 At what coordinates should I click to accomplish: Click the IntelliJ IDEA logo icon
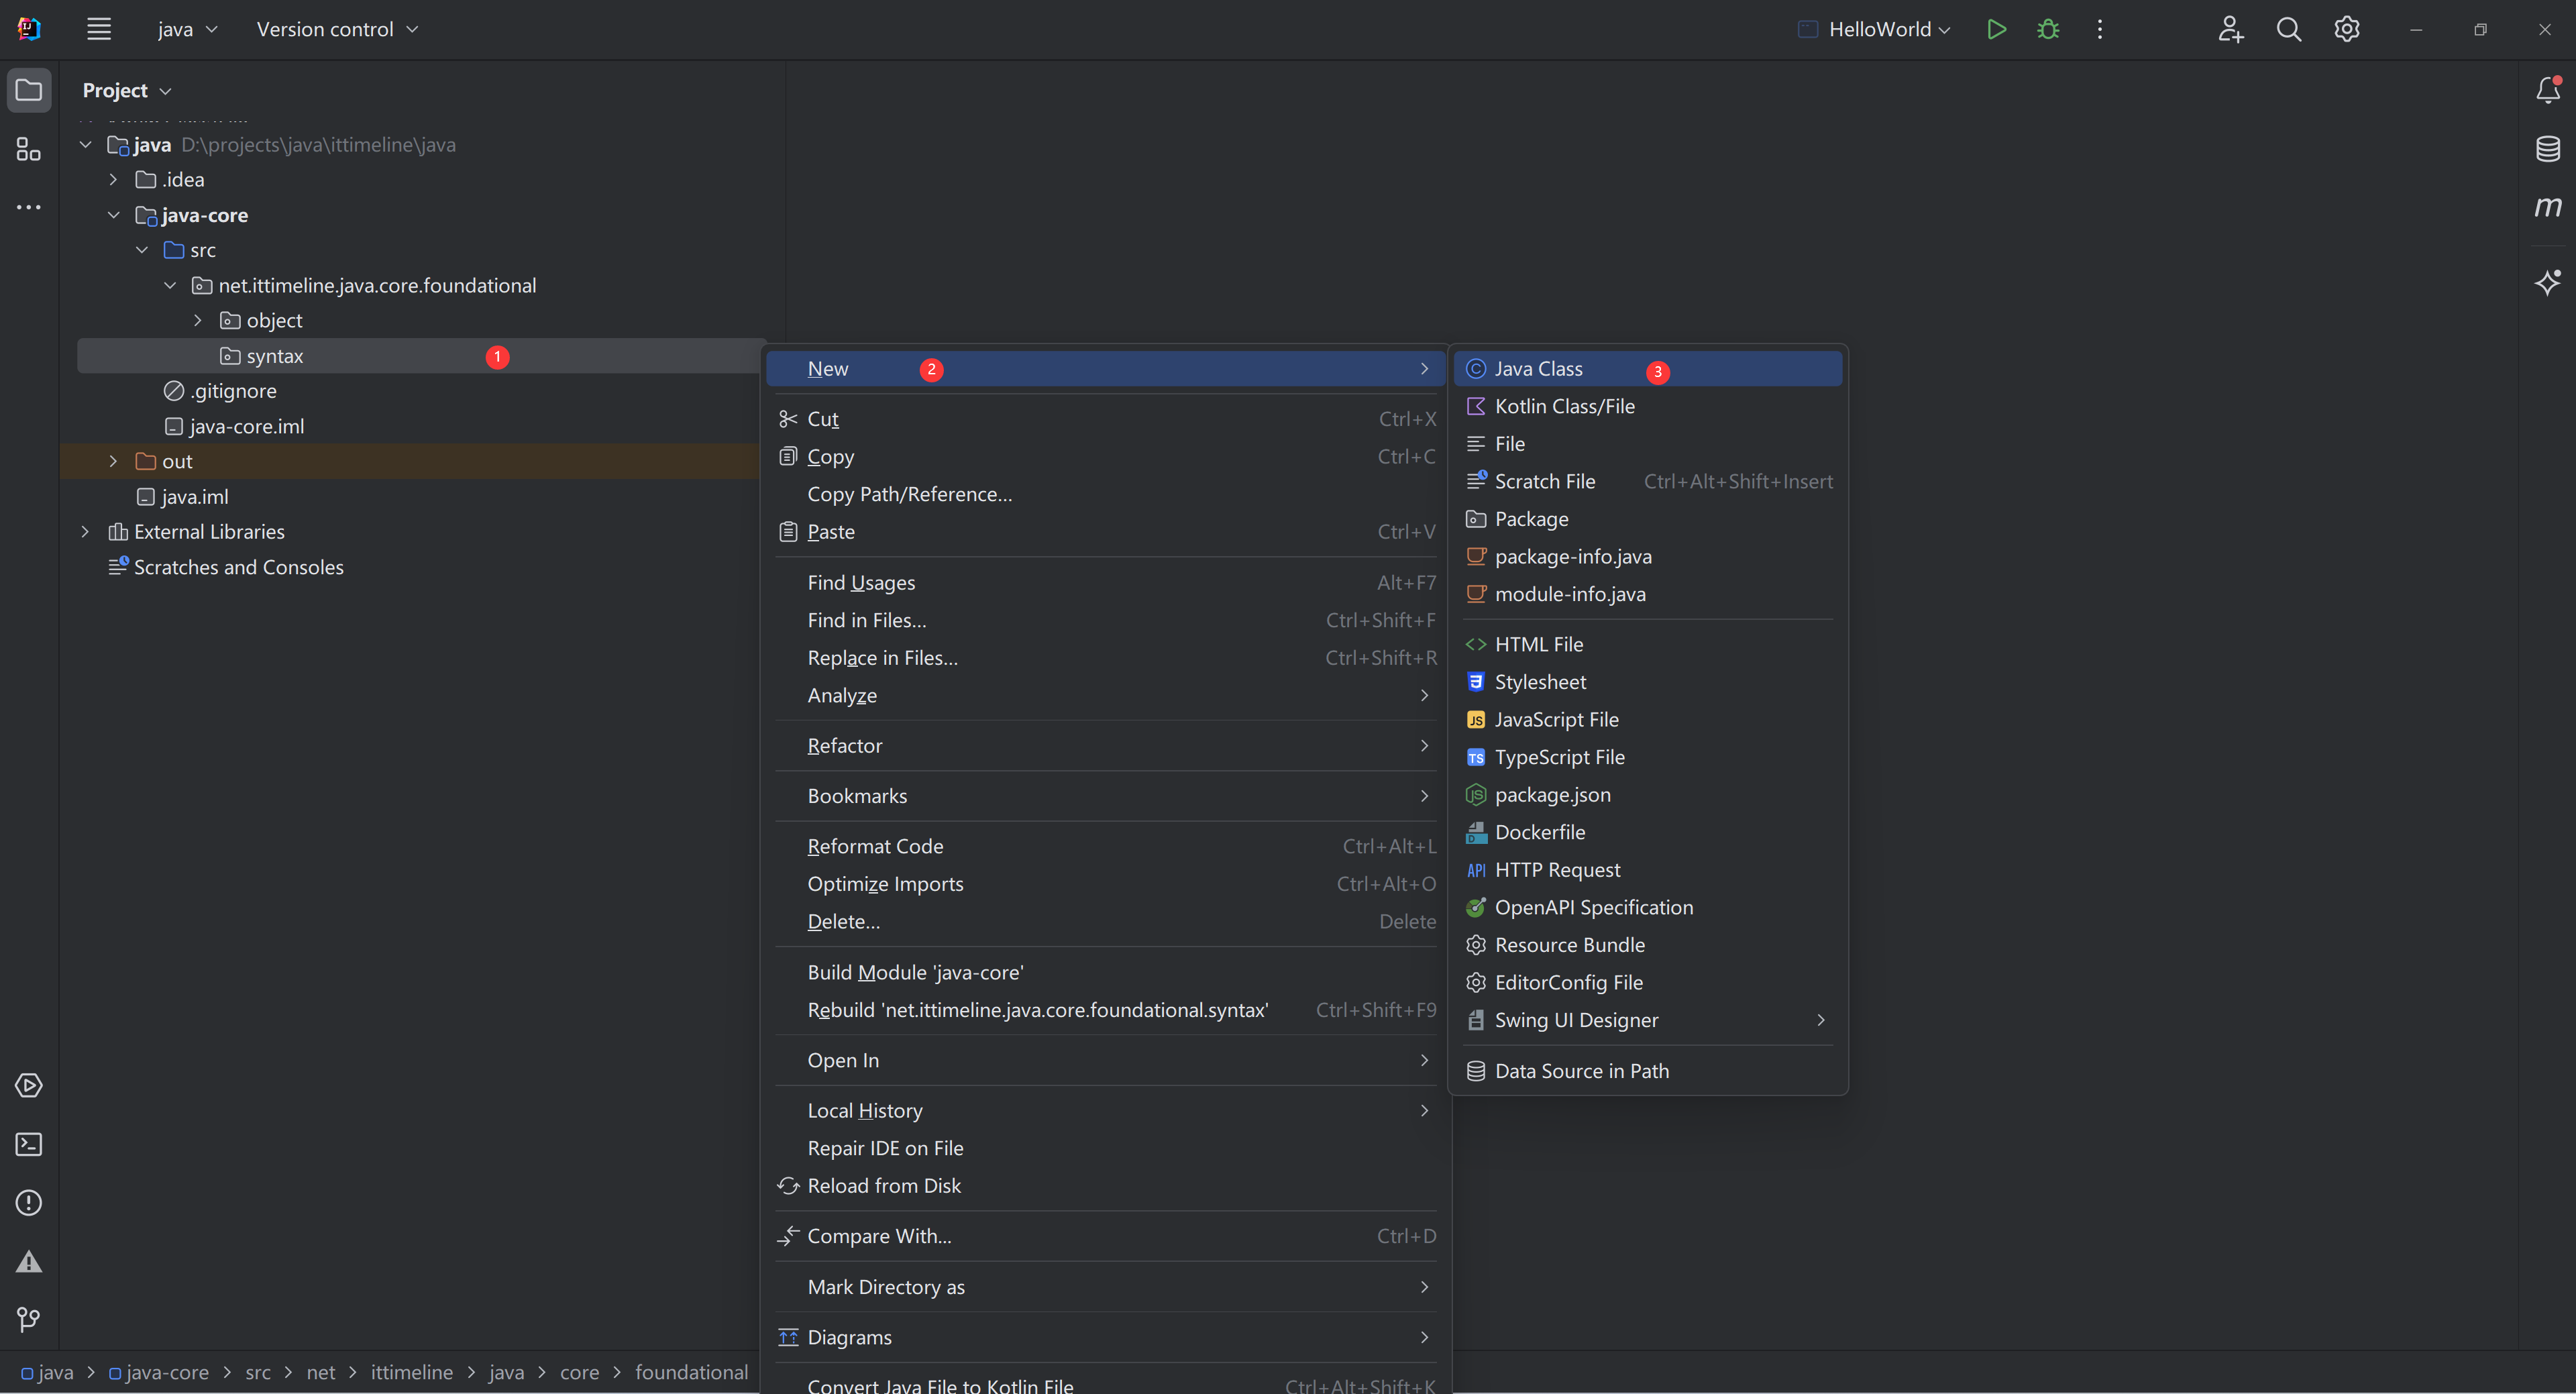tap(29, 29)
